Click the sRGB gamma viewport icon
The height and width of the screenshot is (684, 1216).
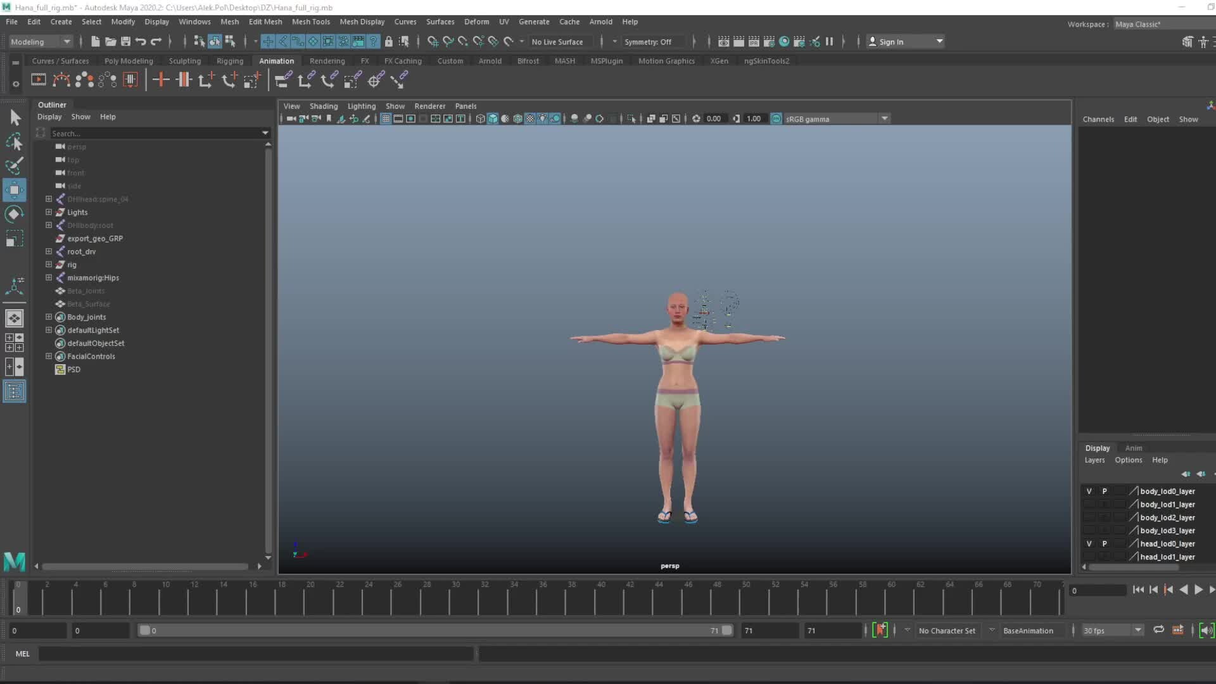(776, 118)
